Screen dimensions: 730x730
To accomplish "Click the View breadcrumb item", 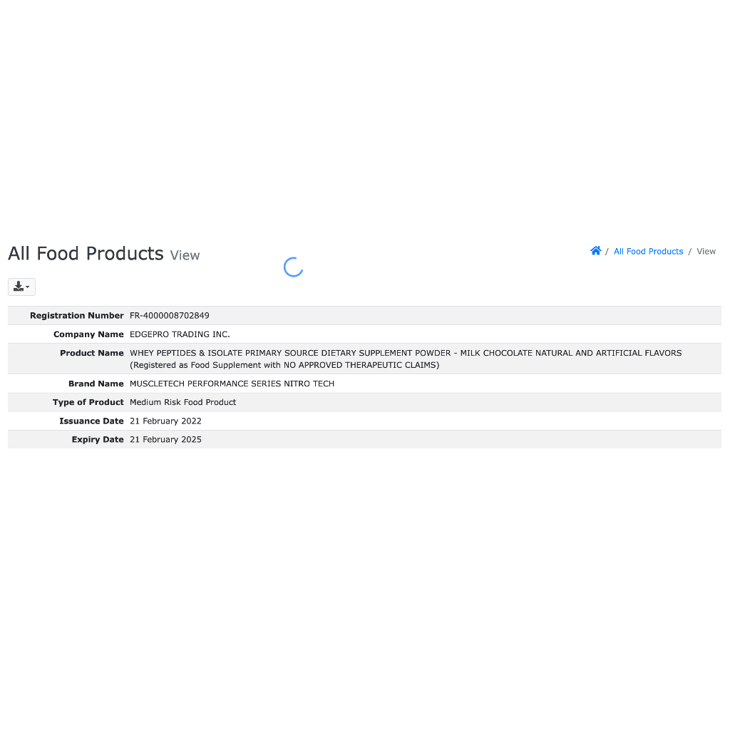I will [706, 252].
